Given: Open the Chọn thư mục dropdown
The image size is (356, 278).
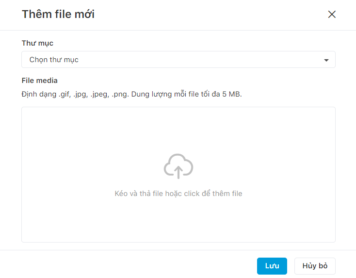Looking at the screenshot, I should click(x=178, y=60).
